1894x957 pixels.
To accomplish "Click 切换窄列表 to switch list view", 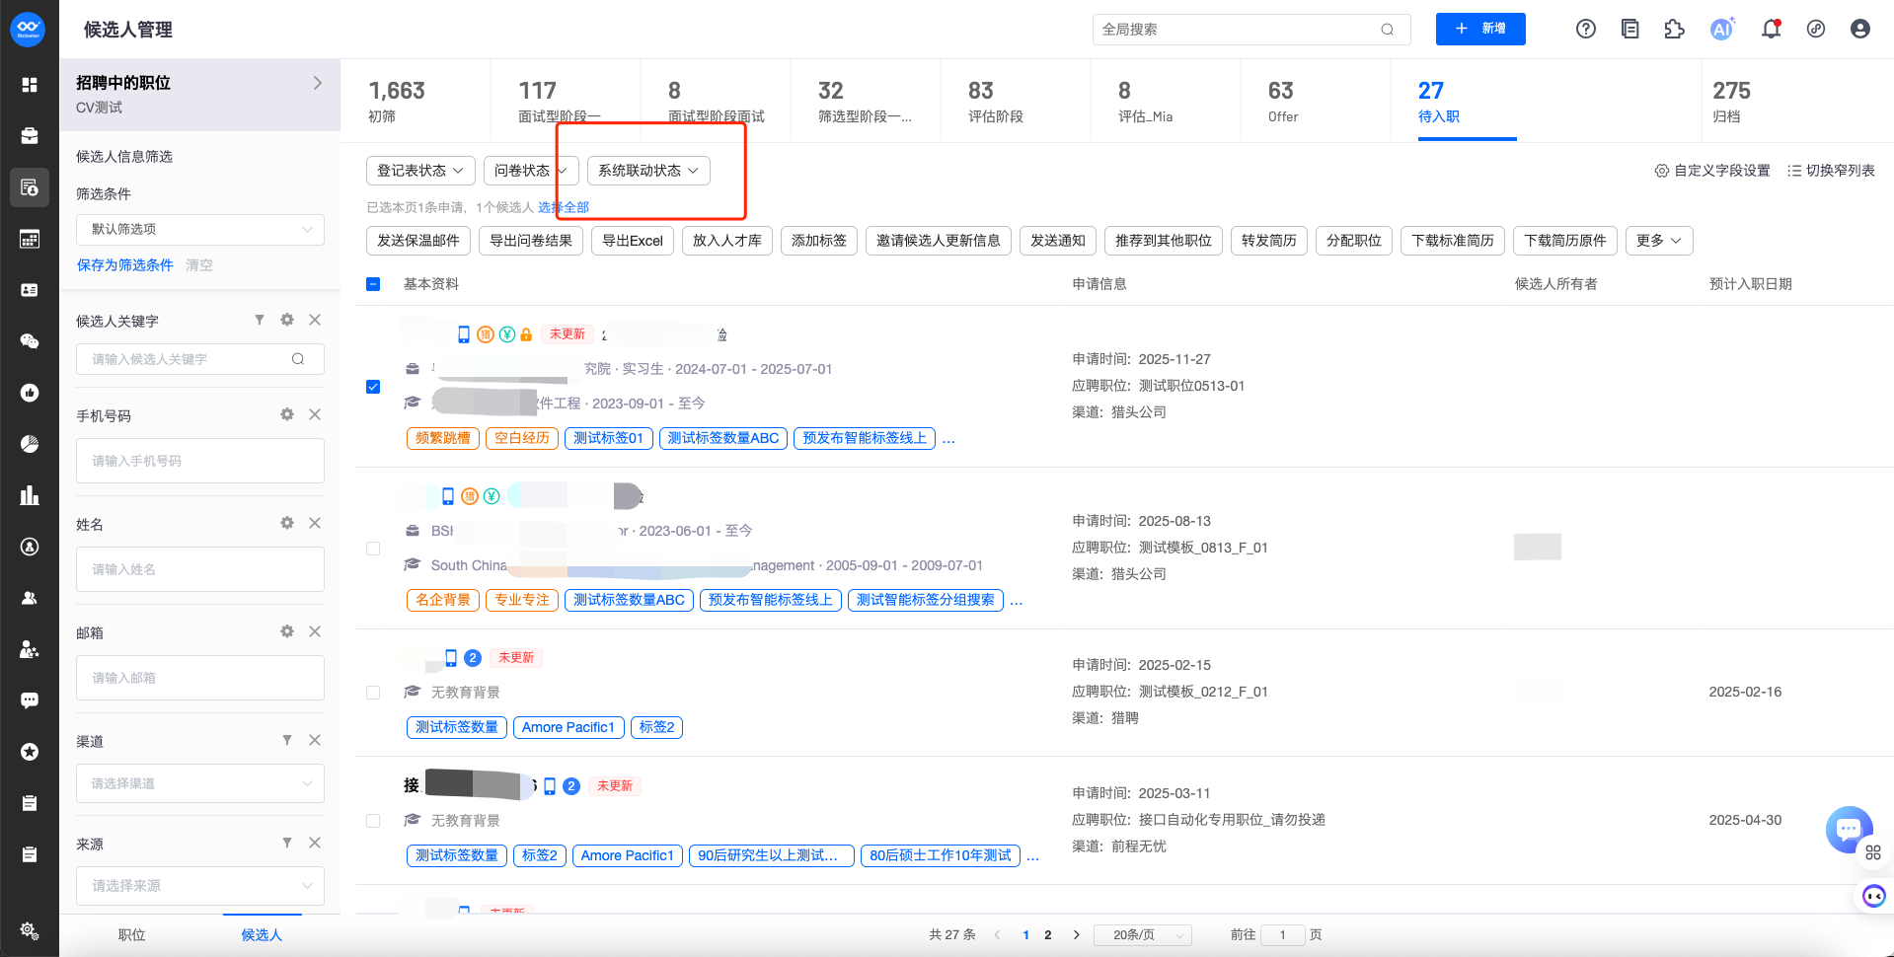I will pyautogui.click(x=1831, y=171).
